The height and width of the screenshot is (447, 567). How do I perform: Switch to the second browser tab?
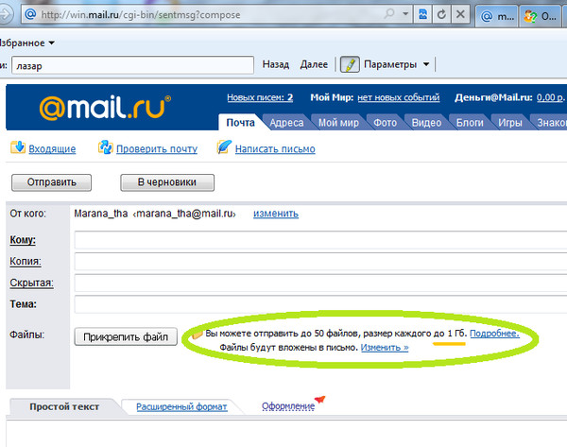pyautogui.click(x=541, y=16)
